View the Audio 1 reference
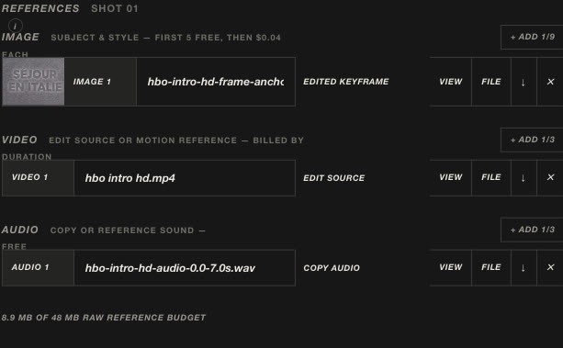This screenshot has height=348, width=563. coord(451,267)
